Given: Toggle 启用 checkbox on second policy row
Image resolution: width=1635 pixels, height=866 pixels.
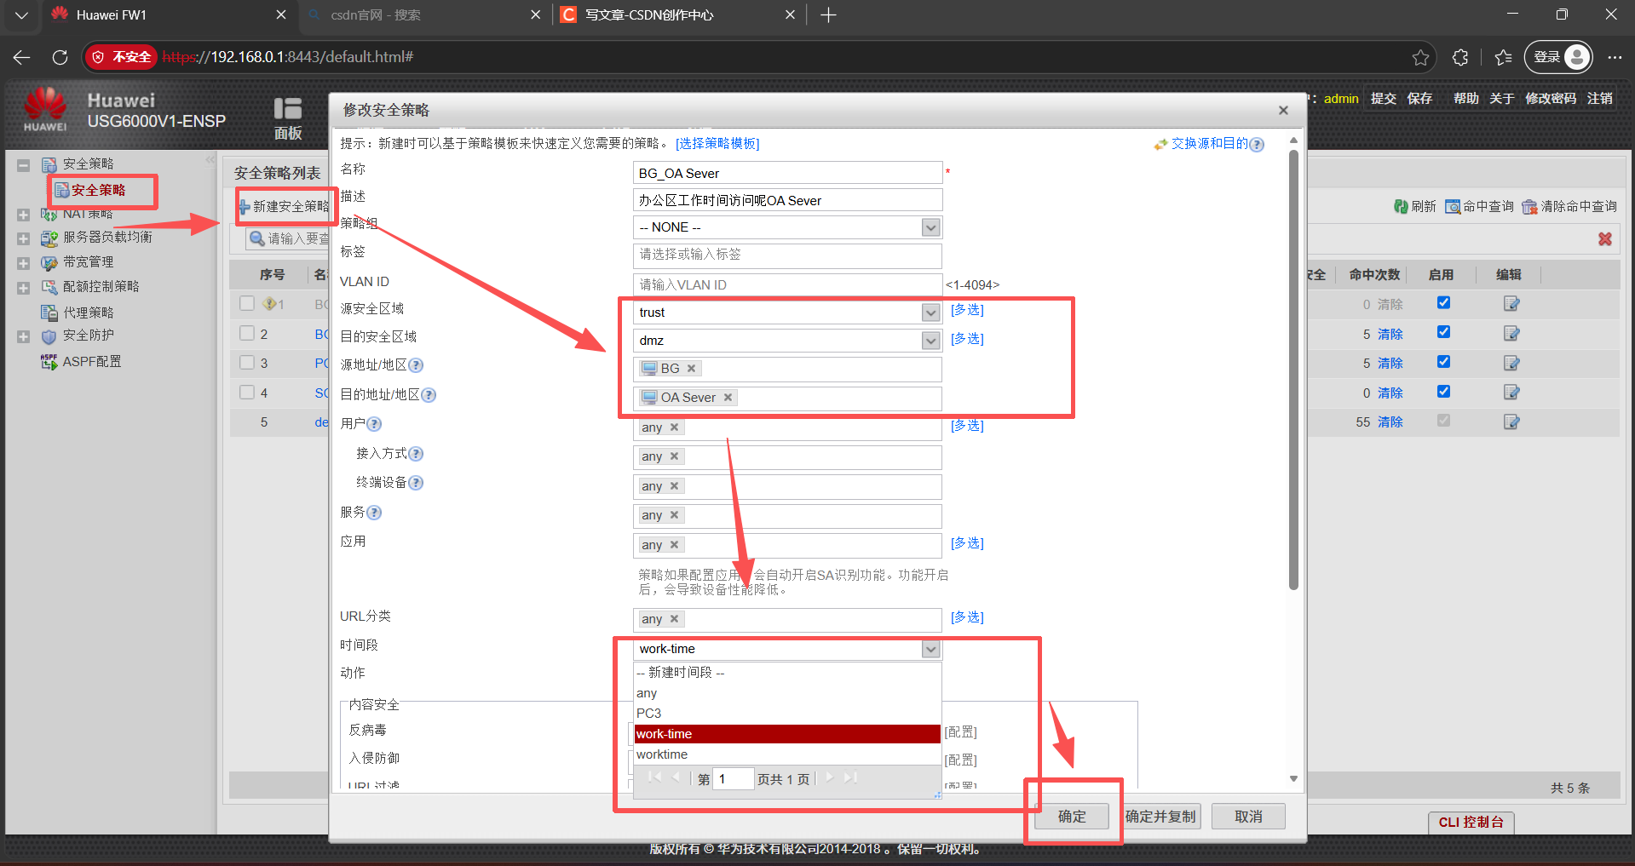Looking at the screenshot, I should pyautogui.click(x=1443, y=332).
